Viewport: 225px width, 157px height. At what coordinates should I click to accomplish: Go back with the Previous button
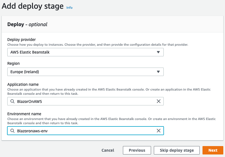(137, 150)
